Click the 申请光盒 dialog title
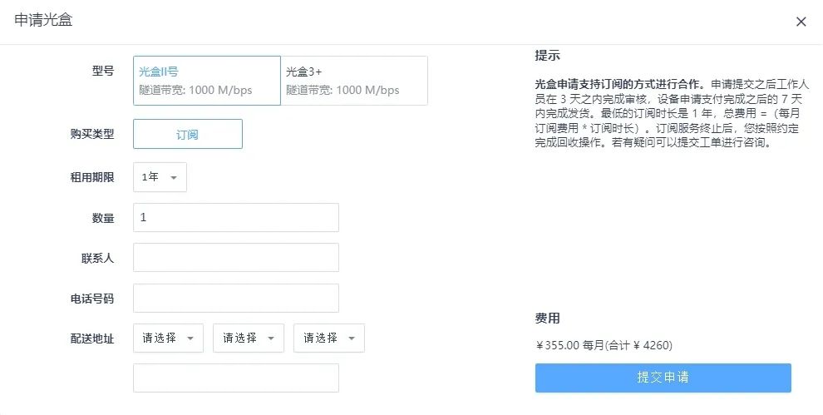The height and width of the screenshot is (415, 823). [43, 20]
